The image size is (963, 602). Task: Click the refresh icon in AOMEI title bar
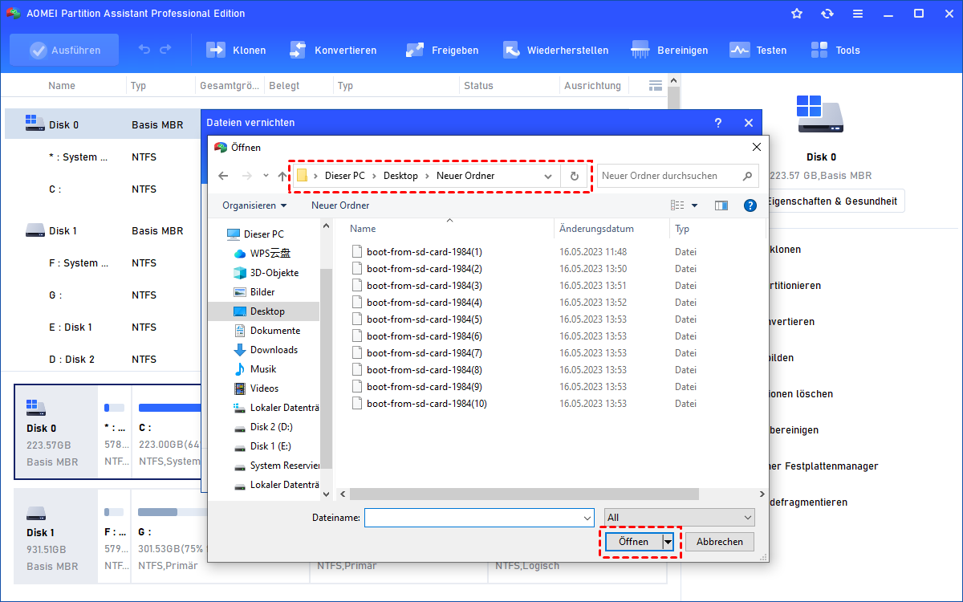(x=827, y=14)
